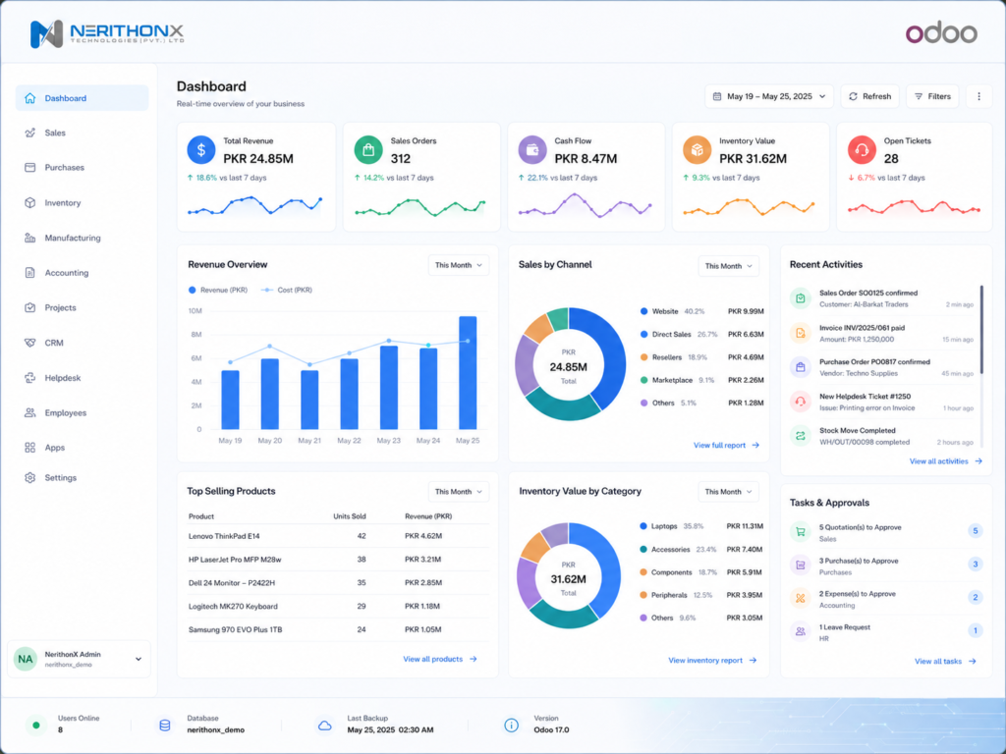Image resolution: width=1006 pixels, height=754 pixels.
Task: Open Inventory Value by Category period dropdown
Action: point(728,492)
